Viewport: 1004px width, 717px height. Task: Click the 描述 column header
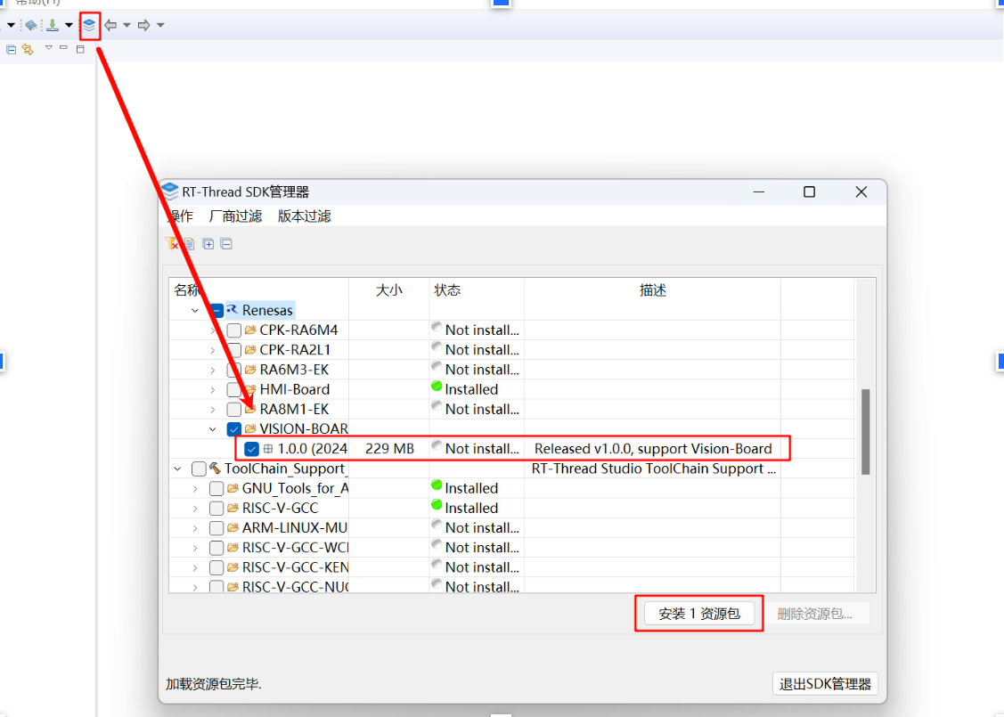(652, 290)
